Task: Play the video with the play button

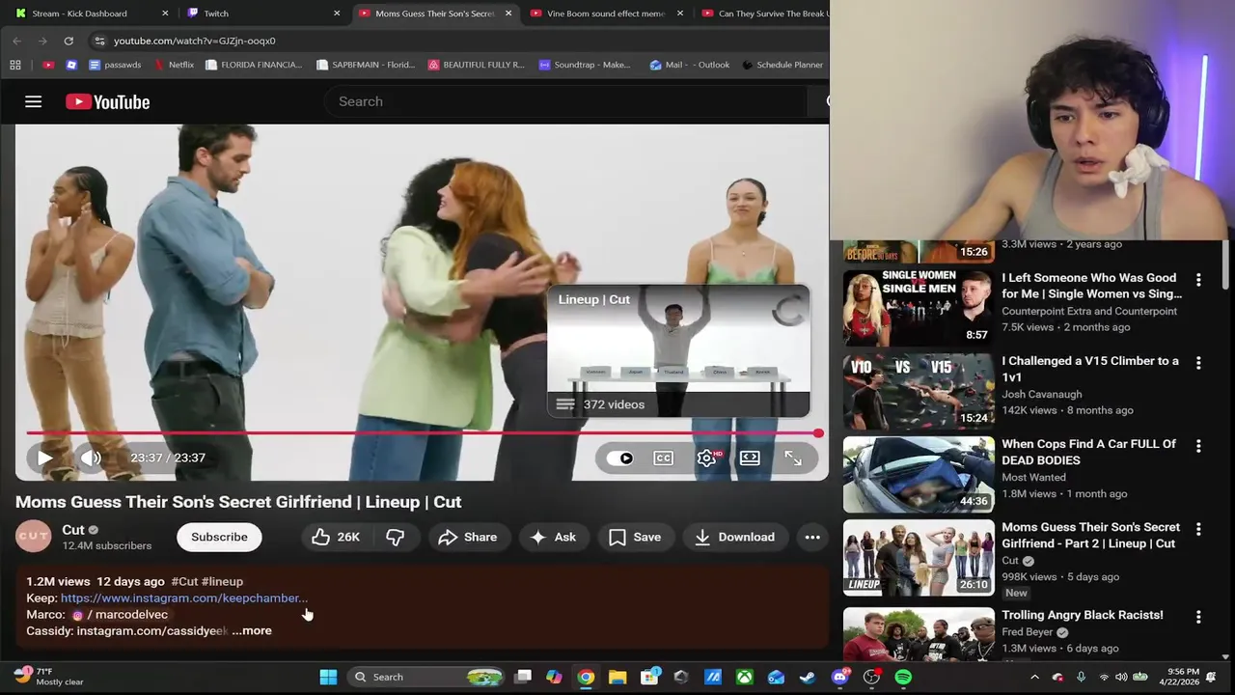Action: pos(44,458)
